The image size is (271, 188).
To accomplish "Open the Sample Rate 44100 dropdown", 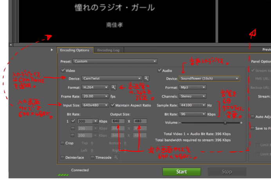I will pos(193,105).
